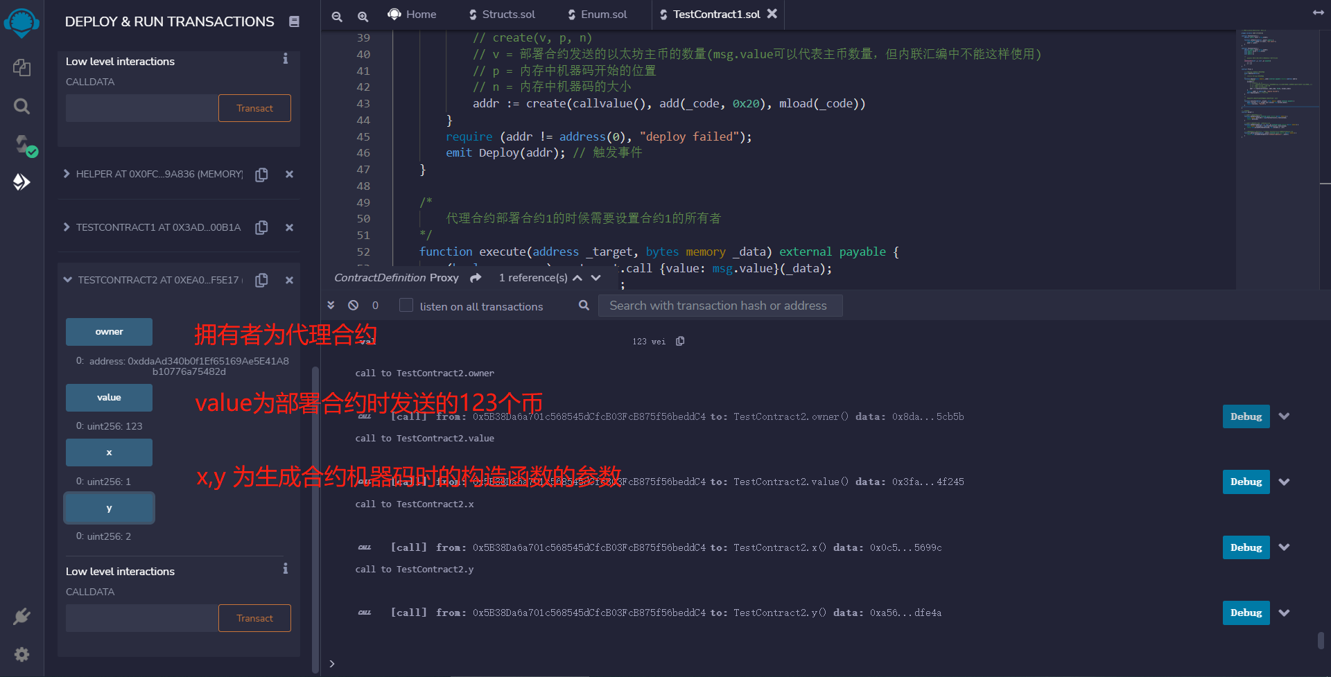Copy the 123 wei value
The image size is (1331, 677).
point(680,341)
